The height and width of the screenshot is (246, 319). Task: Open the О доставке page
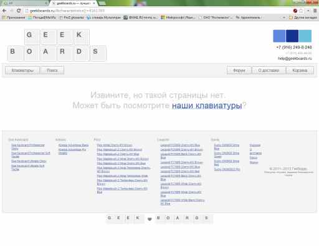[269, 71]
